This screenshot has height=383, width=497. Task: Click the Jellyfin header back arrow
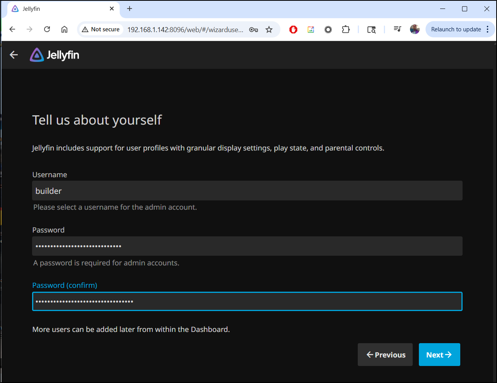(14, 55)
